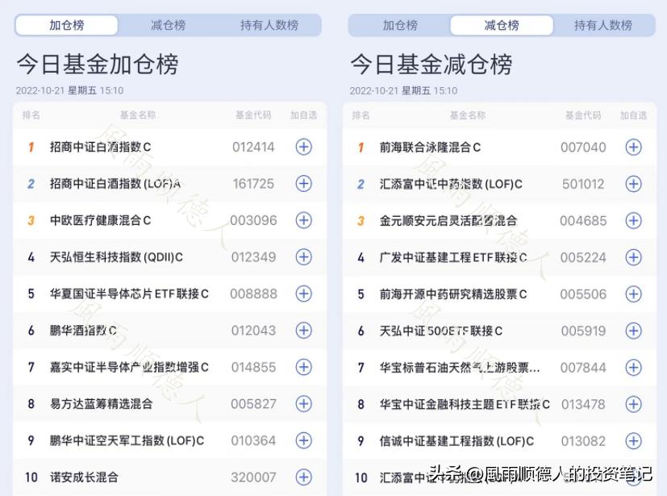
Task: Select the 嘉实中证半导体产业指数增强C fund name
Action: pyautogui.click(x=129, y=367)
